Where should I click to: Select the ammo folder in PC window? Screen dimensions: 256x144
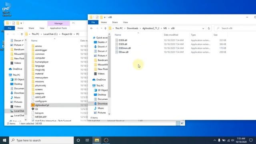tap(36, 46)
